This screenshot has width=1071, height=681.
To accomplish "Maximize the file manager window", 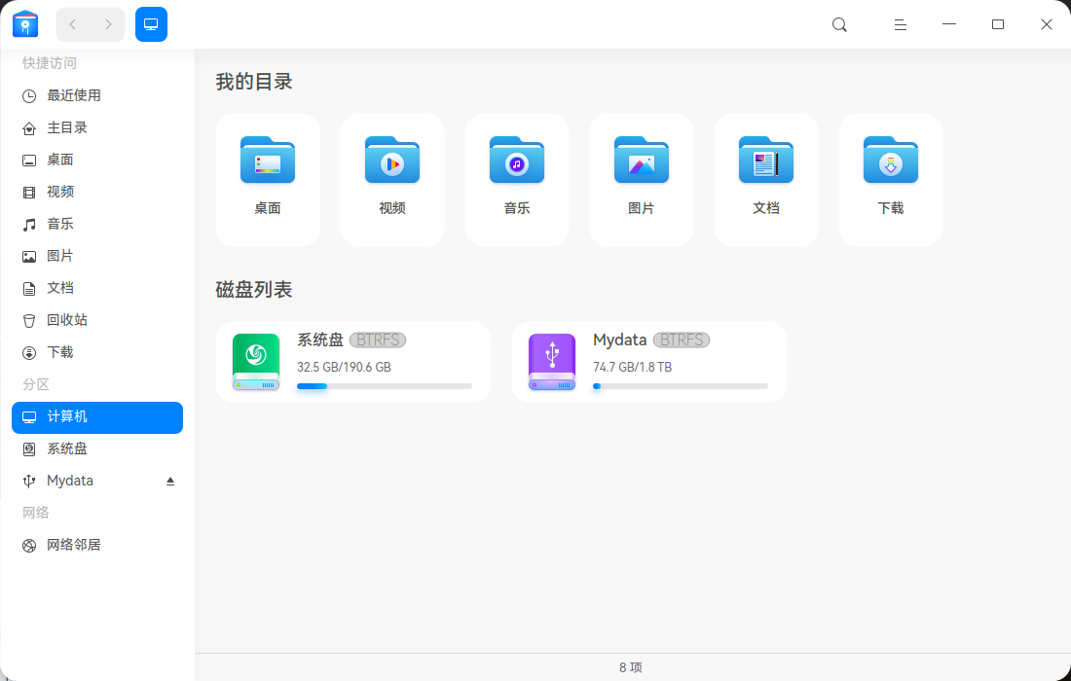I will click(x=998, y=24).
